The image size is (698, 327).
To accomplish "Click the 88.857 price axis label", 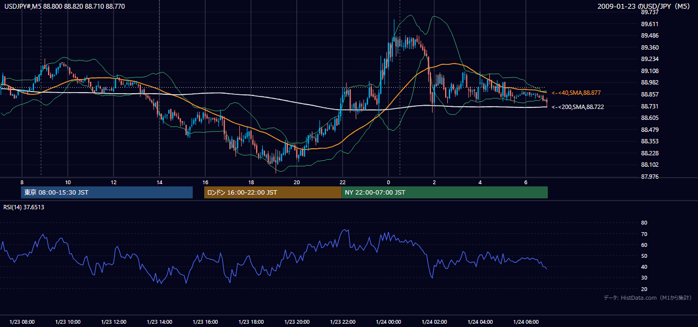I will (x=649, y=94).
